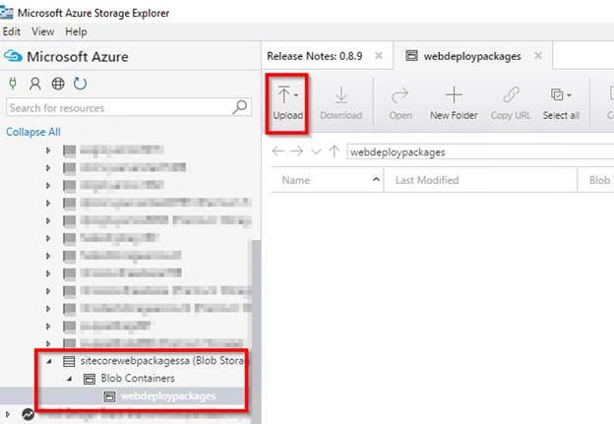Sort by the Last Modified column header

(480, 180)
